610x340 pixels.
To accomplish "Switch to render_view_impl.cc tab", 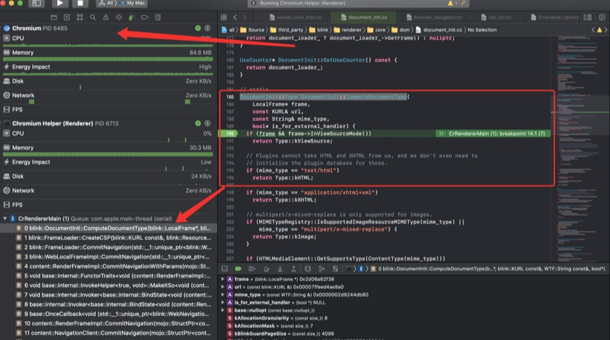I will (x=296, y=17).
